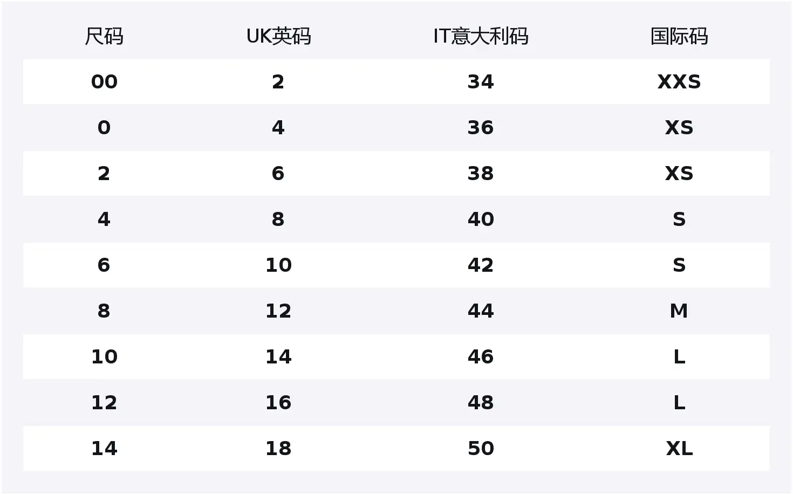Click the L cell in the IT 48 row
The width and height of the screenshot is (793, 495).
point(679,403)
